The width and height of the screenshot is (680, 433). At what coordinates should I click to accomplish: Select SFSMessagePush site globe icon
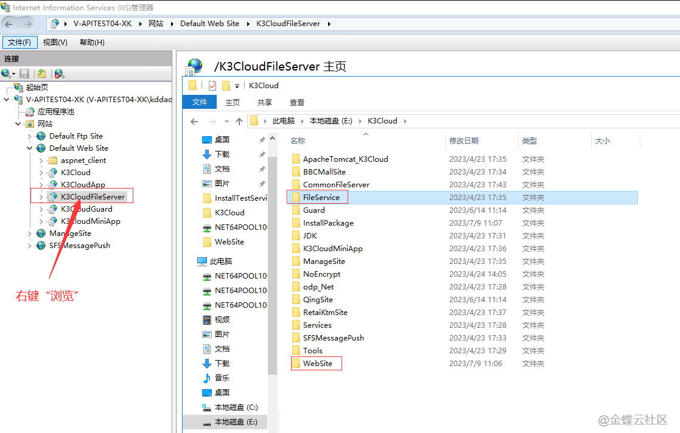point(41,245)
